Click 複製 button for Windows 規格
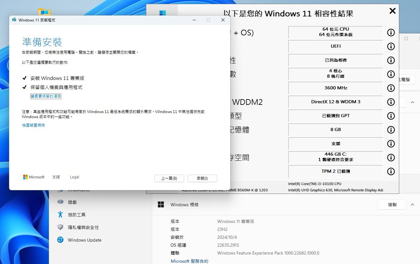Viewport: 420px width, 264px height. 392,205
